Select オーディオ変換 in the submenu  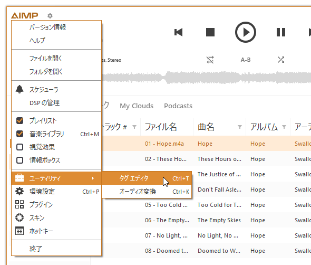tap(147, 191)
